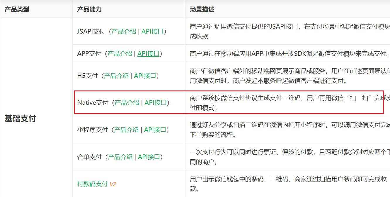The image size is (390, 197).
Task: Click the 产品类型 column header
Action: coord(17,10)
